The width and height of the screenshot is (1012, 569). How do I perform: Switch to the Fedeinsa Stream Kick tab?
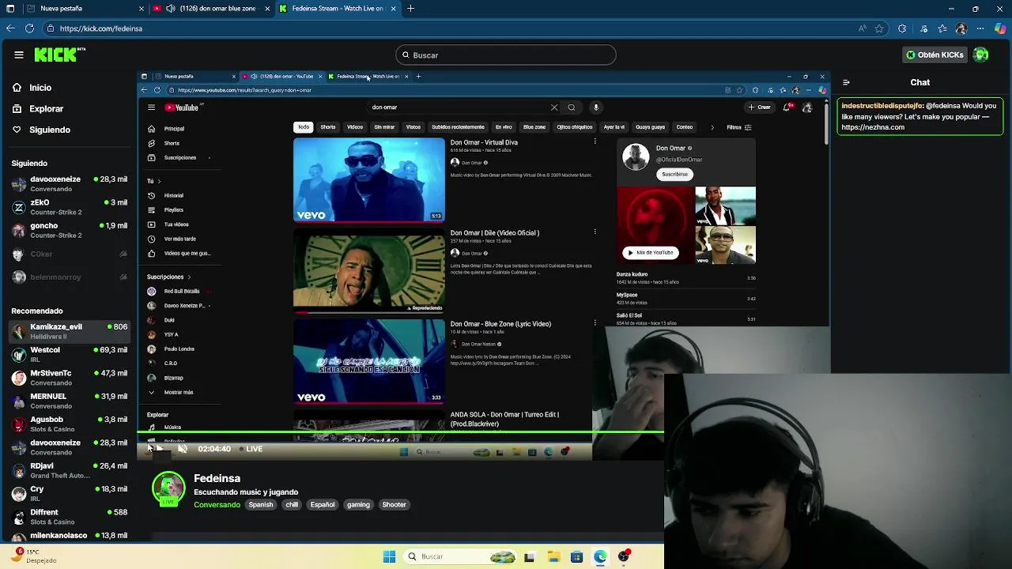338,9
